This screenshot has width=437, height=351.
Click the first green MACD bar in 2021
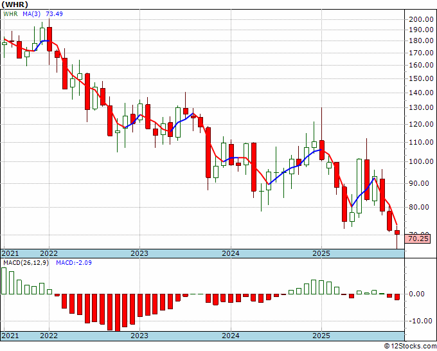(x=4, y=281)
